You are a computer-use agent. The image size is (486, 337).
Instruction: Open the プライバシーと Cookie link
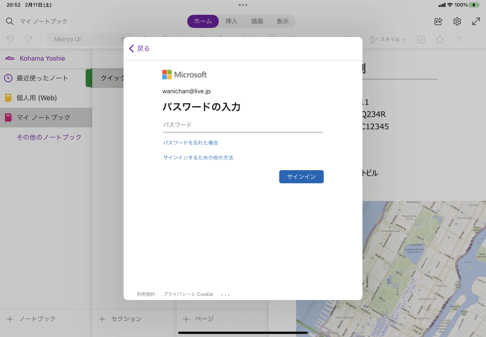pyautogui.click(x=188, y=294)
